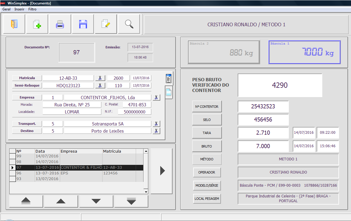Print the document with the printer icon
The width and height of the screenshot is (351, 221).
click(x=60, y=24)
